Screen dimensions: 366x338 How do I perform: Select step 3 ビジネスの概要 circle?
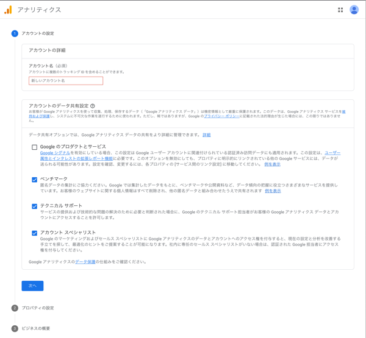15,328
